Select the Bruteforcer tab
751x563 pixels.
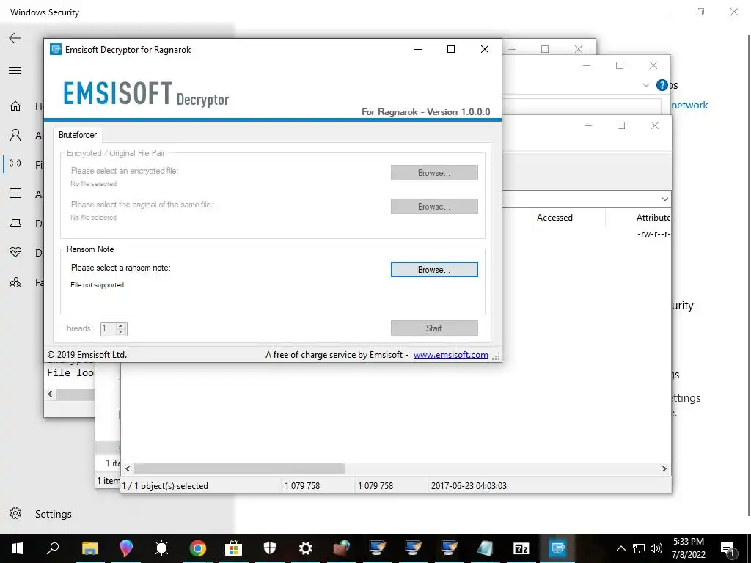78,135
